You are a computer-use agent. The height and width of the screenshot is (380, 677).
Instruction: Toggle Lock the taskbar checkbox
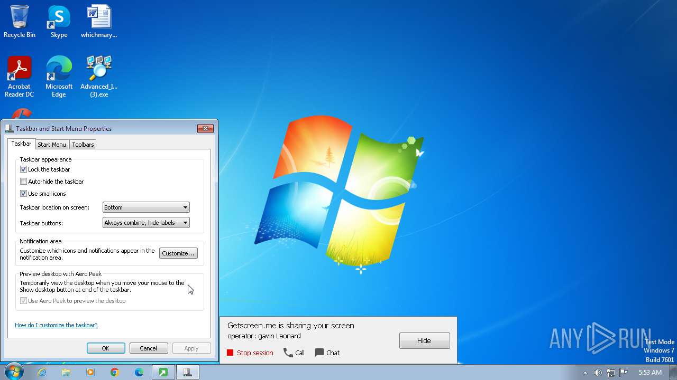pyautogui.click(x=23, y=169)
